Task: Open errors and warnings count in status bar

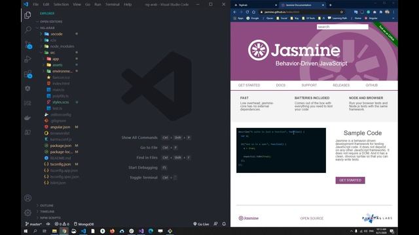Action: [62, 224]
